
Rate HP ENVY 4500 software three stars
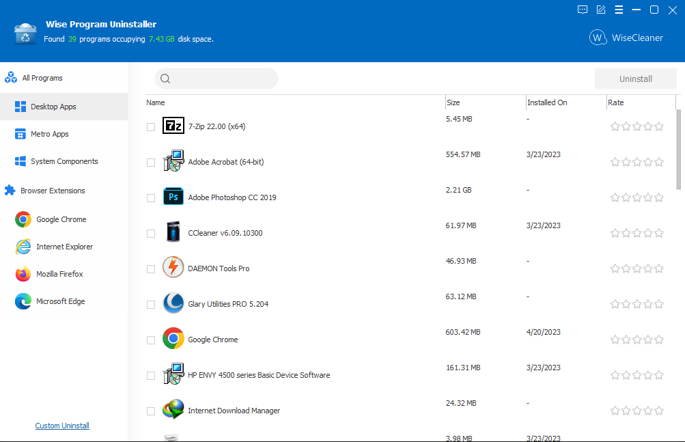coord(637,375)
